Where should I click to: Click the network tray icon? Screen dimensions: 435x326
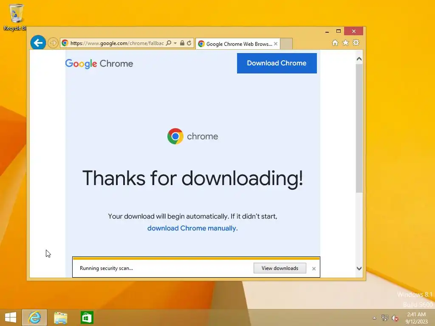click(x=385, y=318)
